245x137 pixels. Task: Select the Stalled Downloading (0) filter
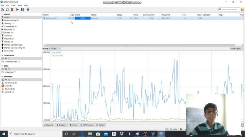(15, 48)
